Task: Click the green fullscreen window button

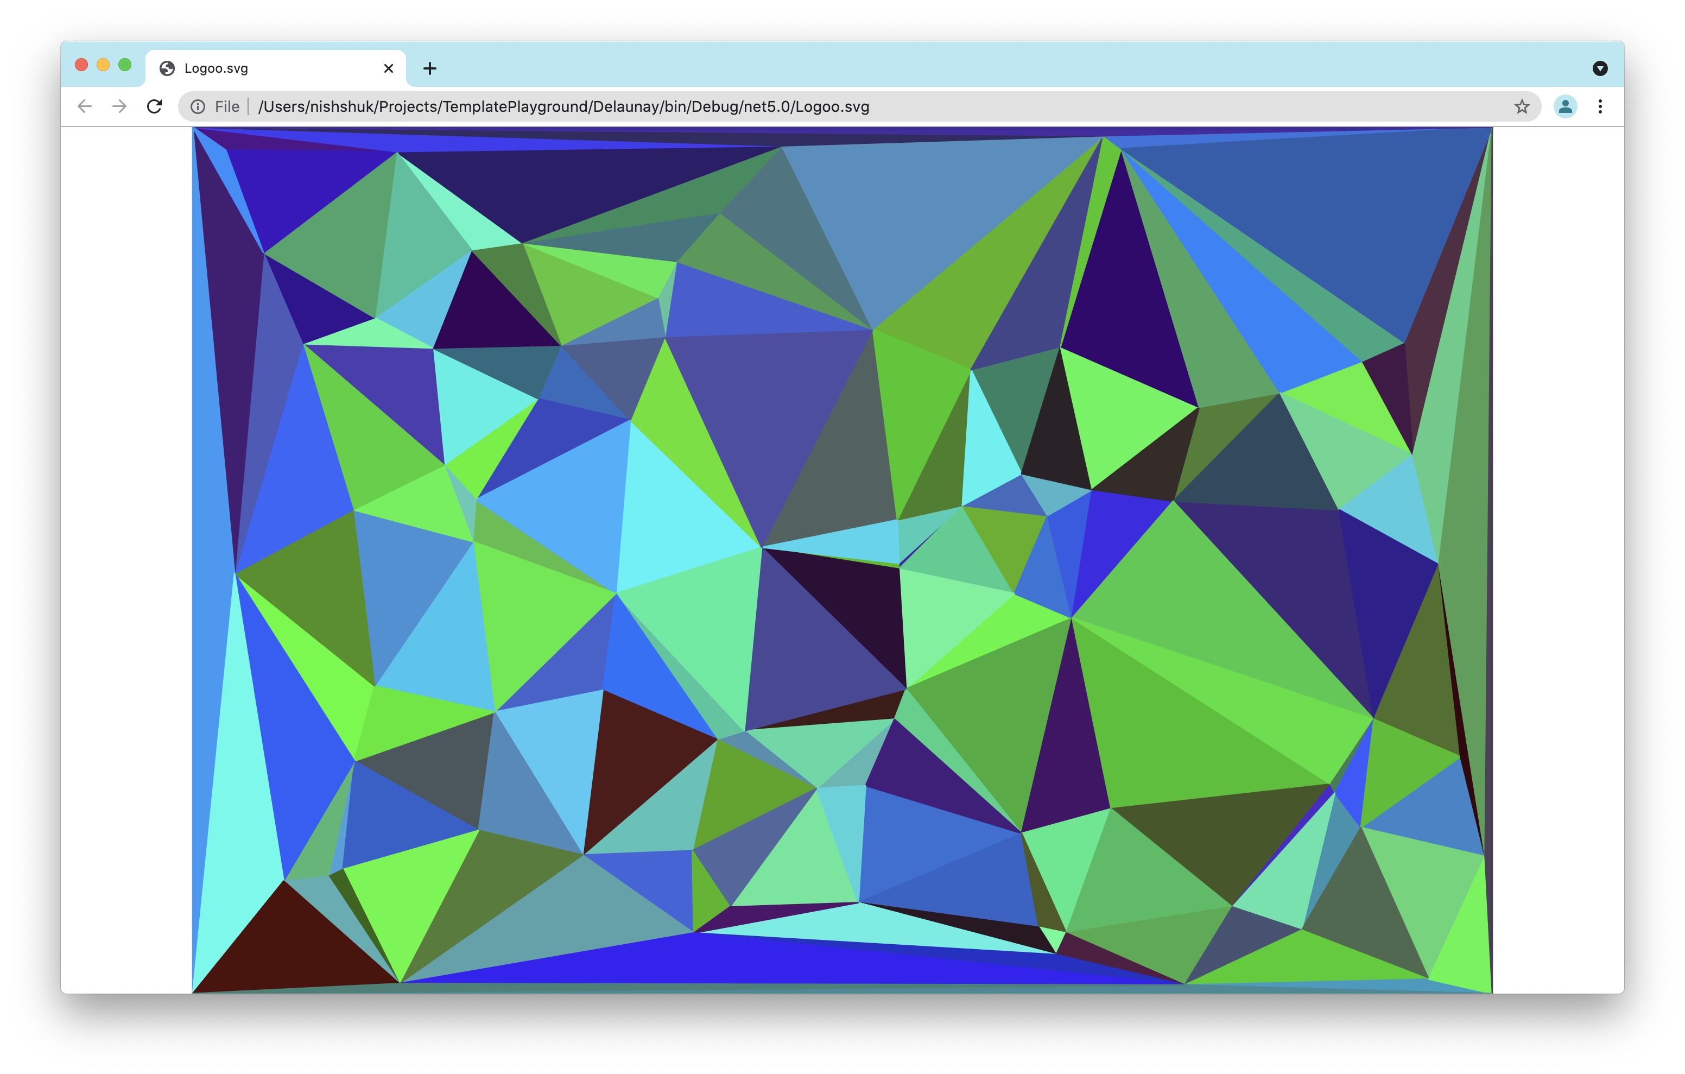Action: coord(124,65)
